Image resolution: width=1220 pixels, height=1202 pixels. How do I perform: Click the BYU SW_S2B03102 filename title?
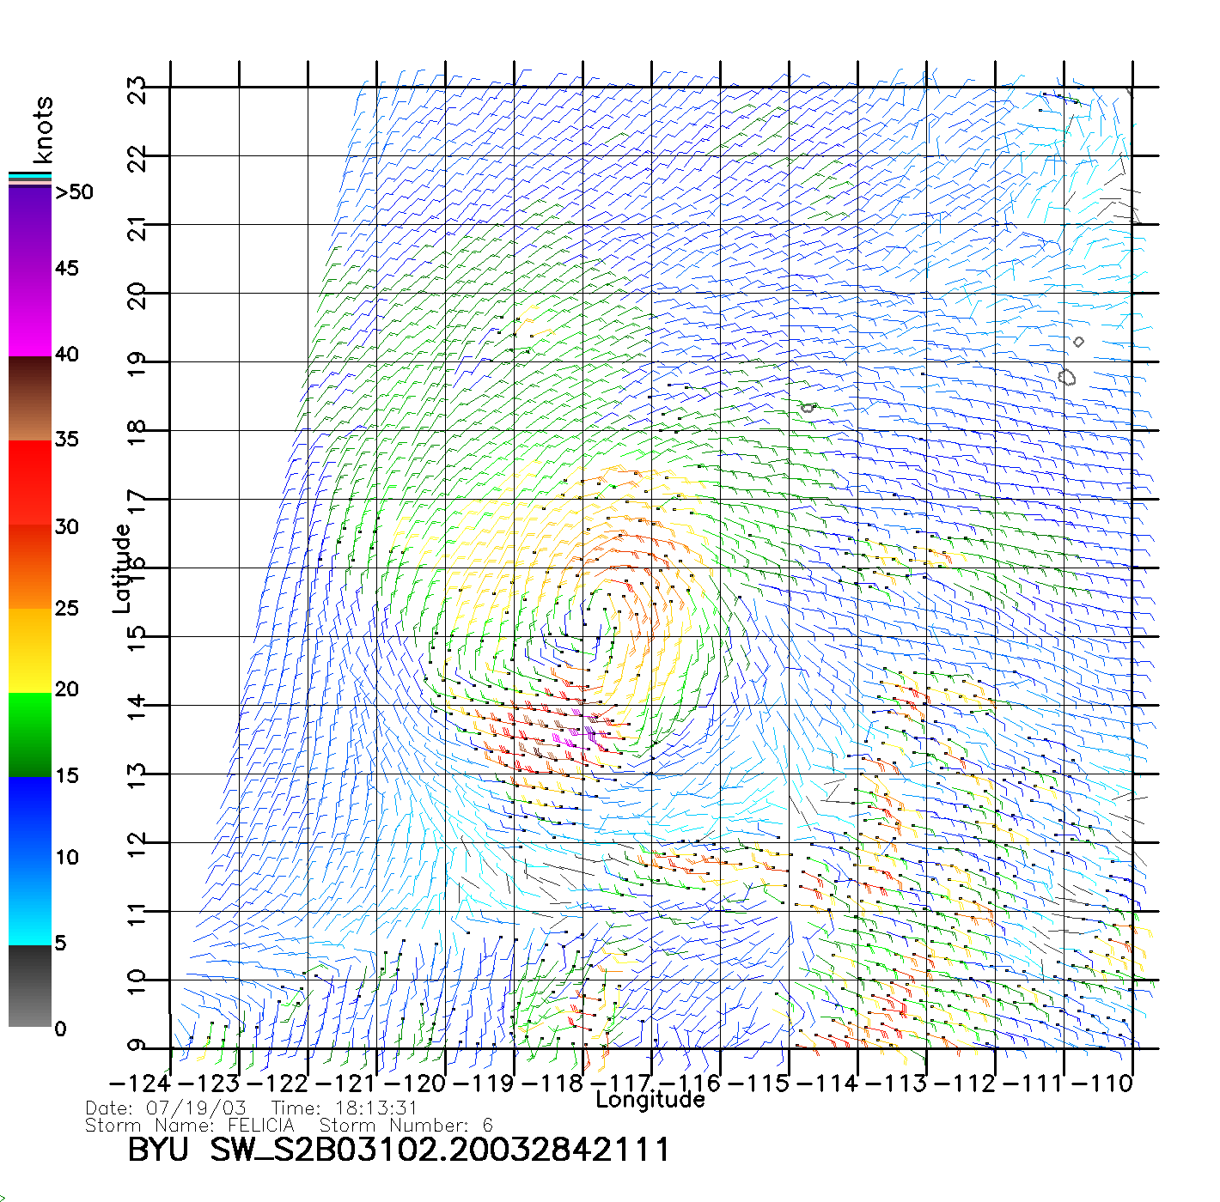tap(399, 1150)
